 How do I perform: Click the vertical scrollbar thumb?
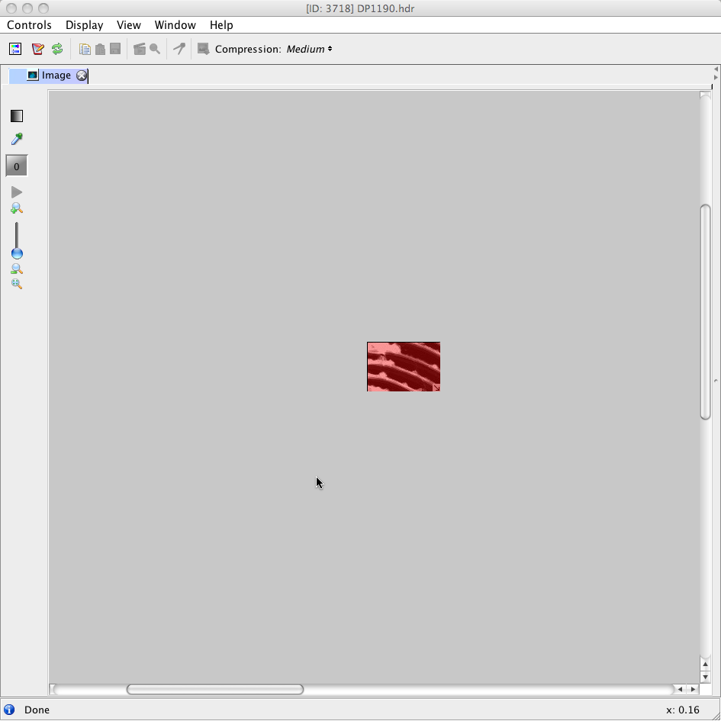pyautogui.click(x=705, y=312)
